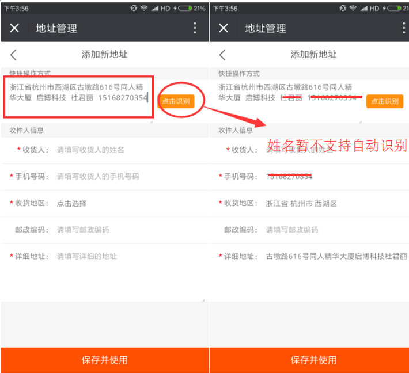Close the 地址管理 page on left screen
The height and width of the screenshot is (373, 409).
[15, 28]
